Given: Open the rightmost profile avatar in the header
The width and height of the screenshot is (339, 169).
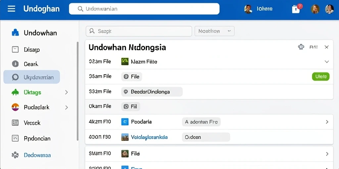Looking at the screenshot, I should [x=329, y=9].
